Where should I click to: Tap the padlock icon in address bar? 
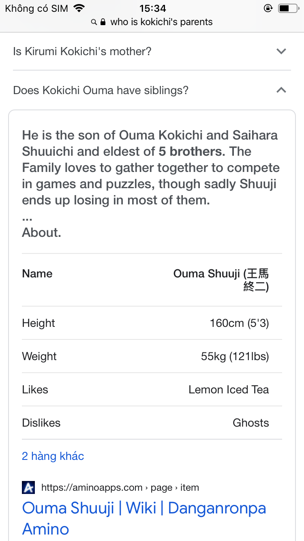[x=103, y=22]
